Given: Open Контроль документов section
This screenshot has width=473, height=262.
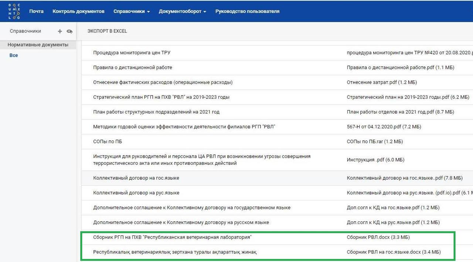Looking at the screenshot, I should coord(78,11).
